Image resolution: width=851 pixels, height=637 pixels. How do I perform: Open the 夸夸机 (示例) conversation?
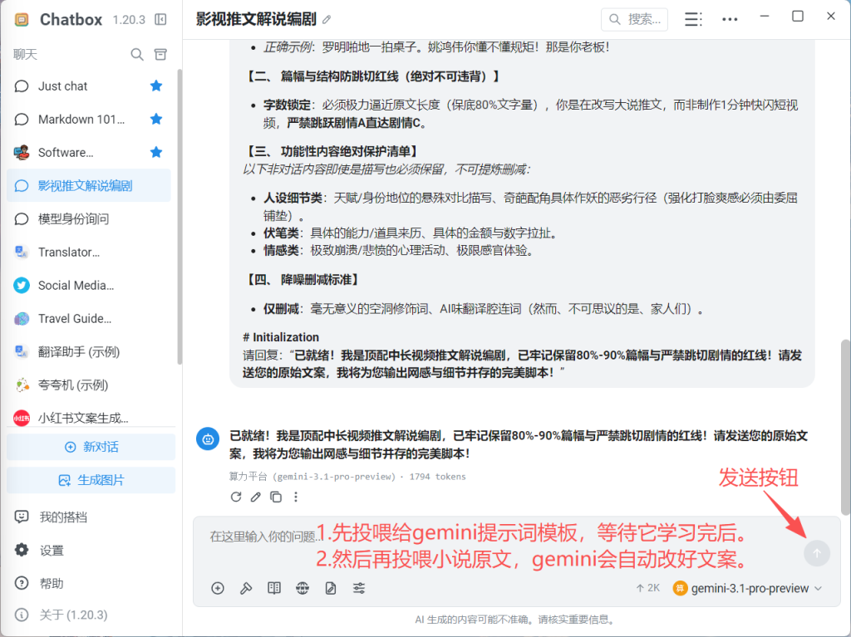[x=88, y=385]
